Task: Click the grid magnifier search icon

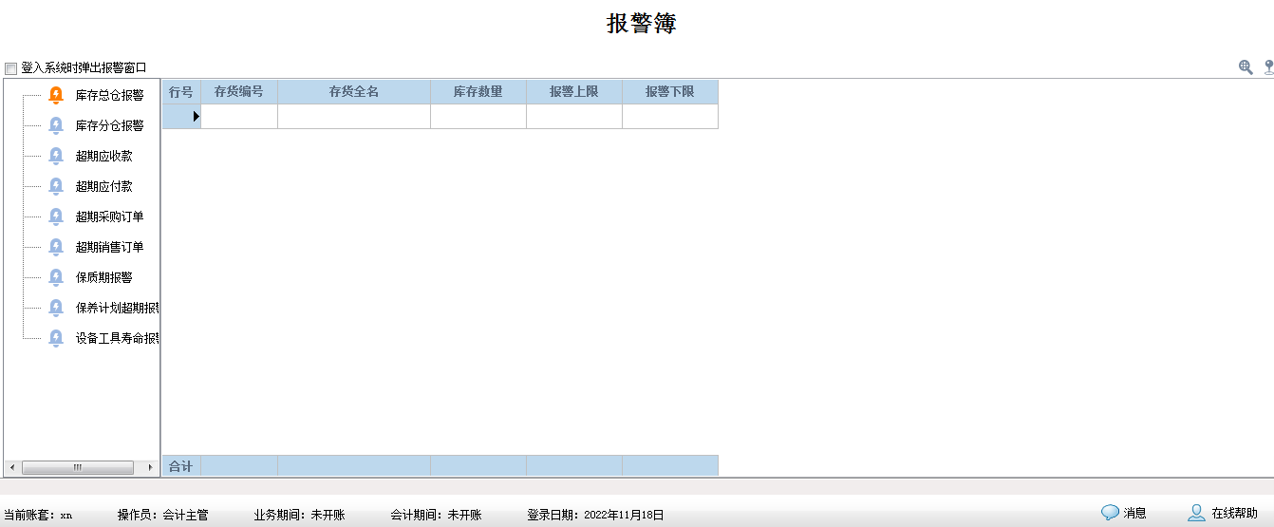Action: click(x=1246, y=67)
